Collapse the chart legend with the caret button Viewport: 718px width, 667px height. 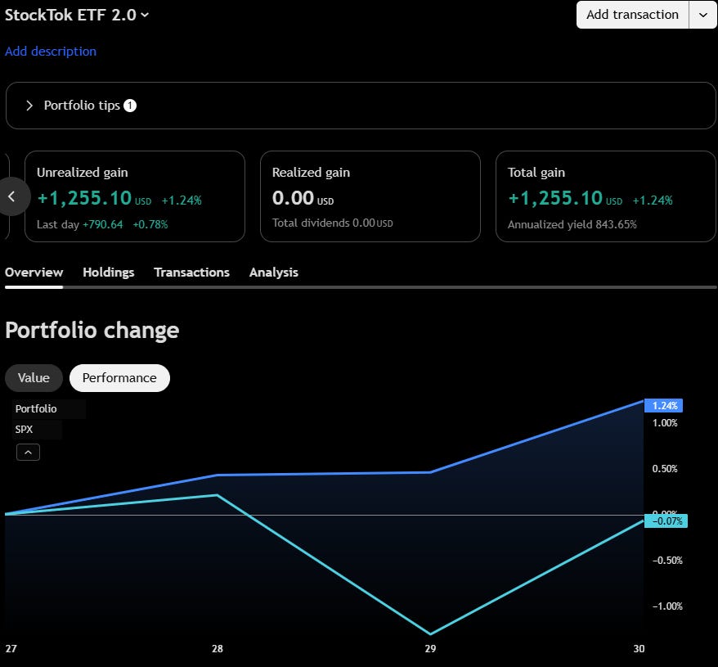(x=28, y=453)
